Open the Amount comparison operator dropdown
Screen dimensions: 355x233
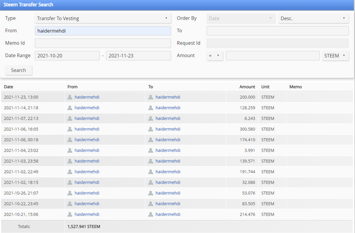pyautogui.click(x=215, y=55)
